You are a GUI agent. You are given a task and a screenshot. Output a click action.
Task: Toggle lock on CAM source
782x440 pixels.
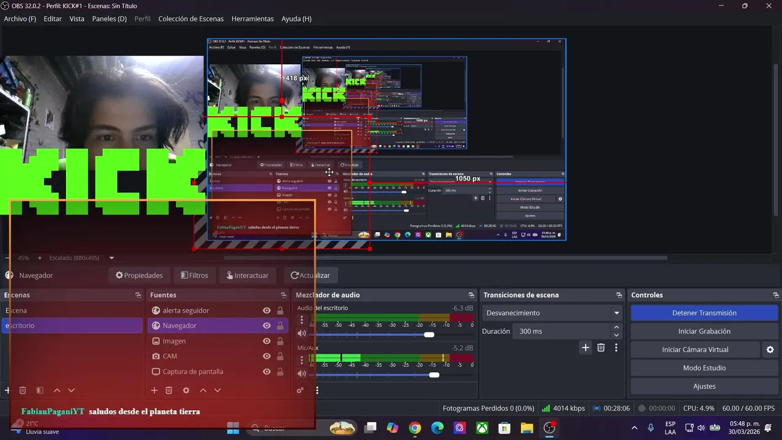pyautogui.click(x=280, y=356)
